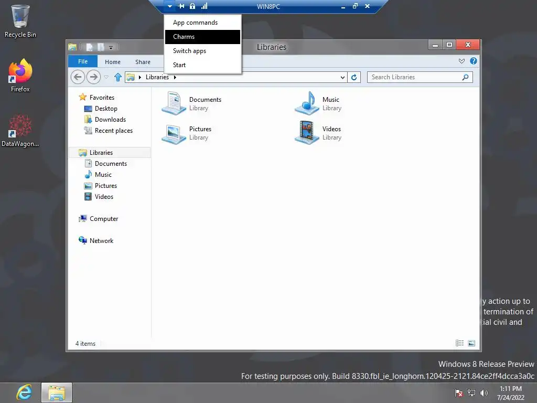Switch to the Home ribbon tab
537x403 pixels.
[113, 62]
